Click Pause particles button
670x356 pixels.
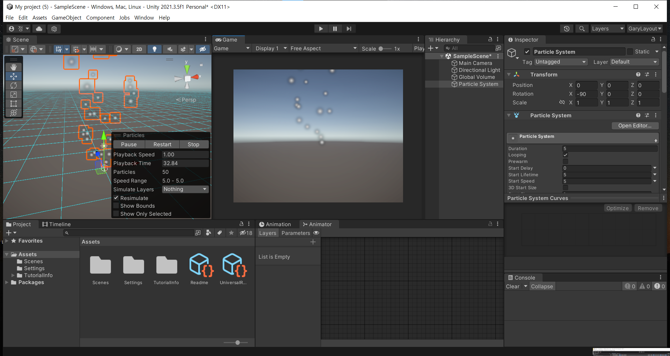(129, 144)
